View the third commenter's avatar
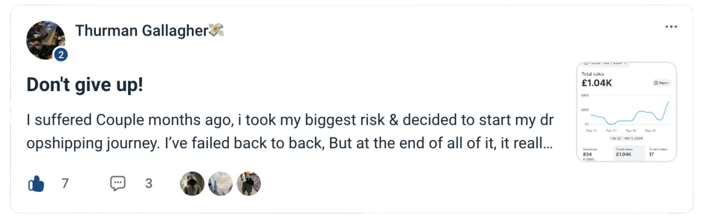 (x=249, y=184)
